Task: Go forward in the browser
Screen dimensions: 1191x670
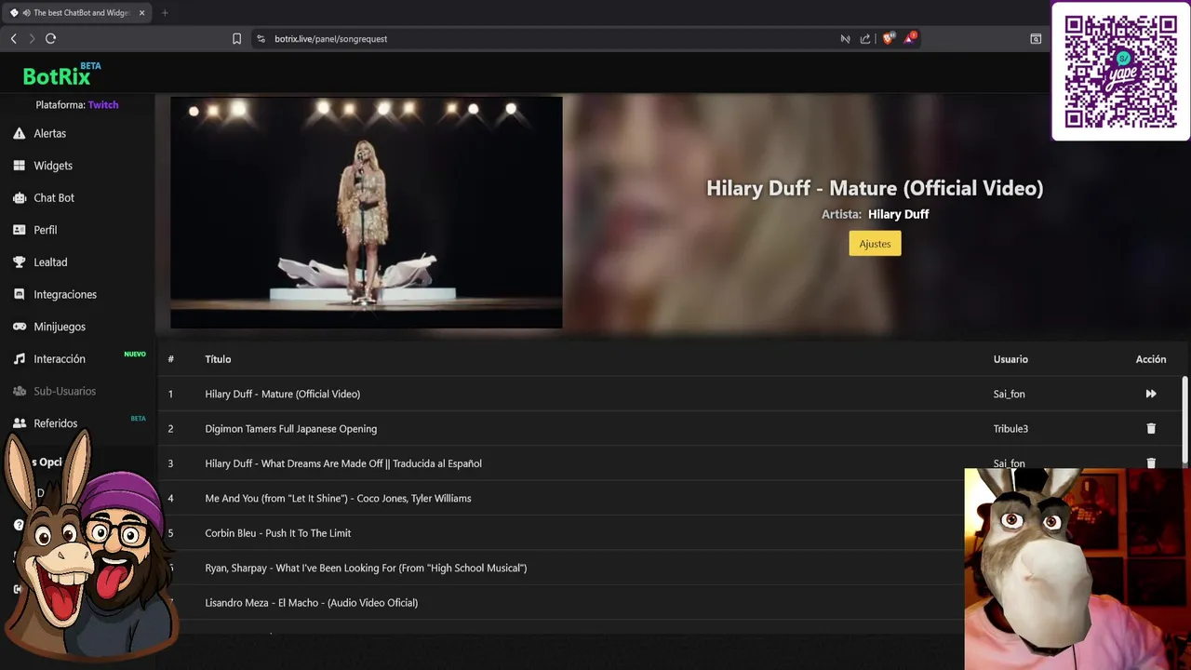Action: (x=32, y=38)
